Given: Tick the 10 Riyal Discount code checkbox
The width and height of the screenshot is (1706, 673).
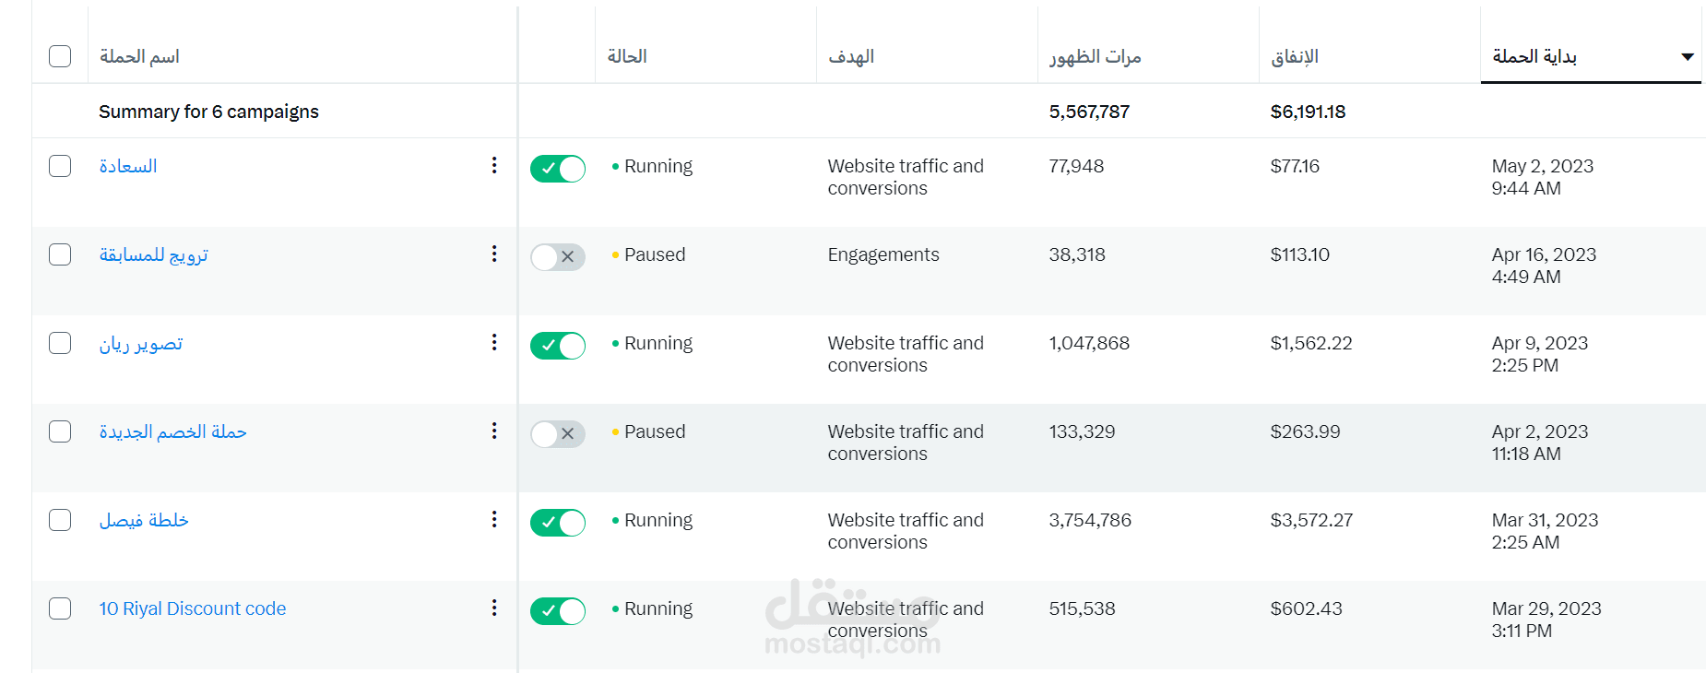Looking at the screenshot, I should pos(60,608).
